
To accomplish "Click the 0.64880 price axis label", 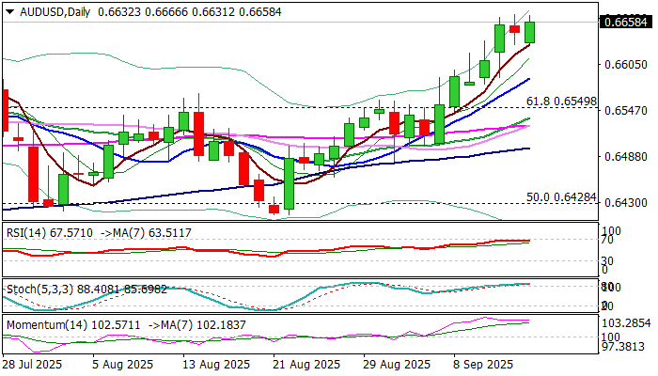I will click(x=627, y=157).
